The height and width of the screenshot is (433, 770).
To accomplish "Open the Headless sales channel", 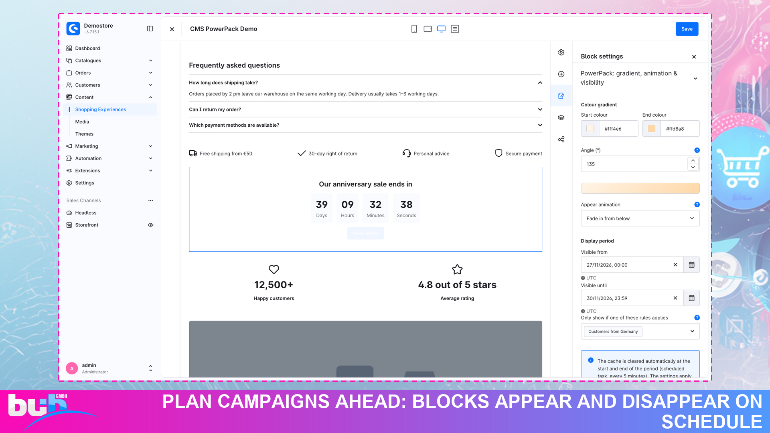I will pyautogui.click(x=85, y=213).
